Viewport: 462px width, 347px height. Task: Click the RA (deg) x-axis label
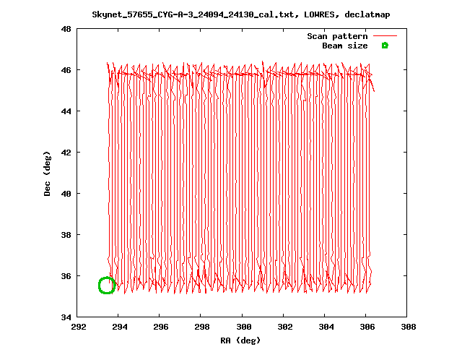(241, 340)
